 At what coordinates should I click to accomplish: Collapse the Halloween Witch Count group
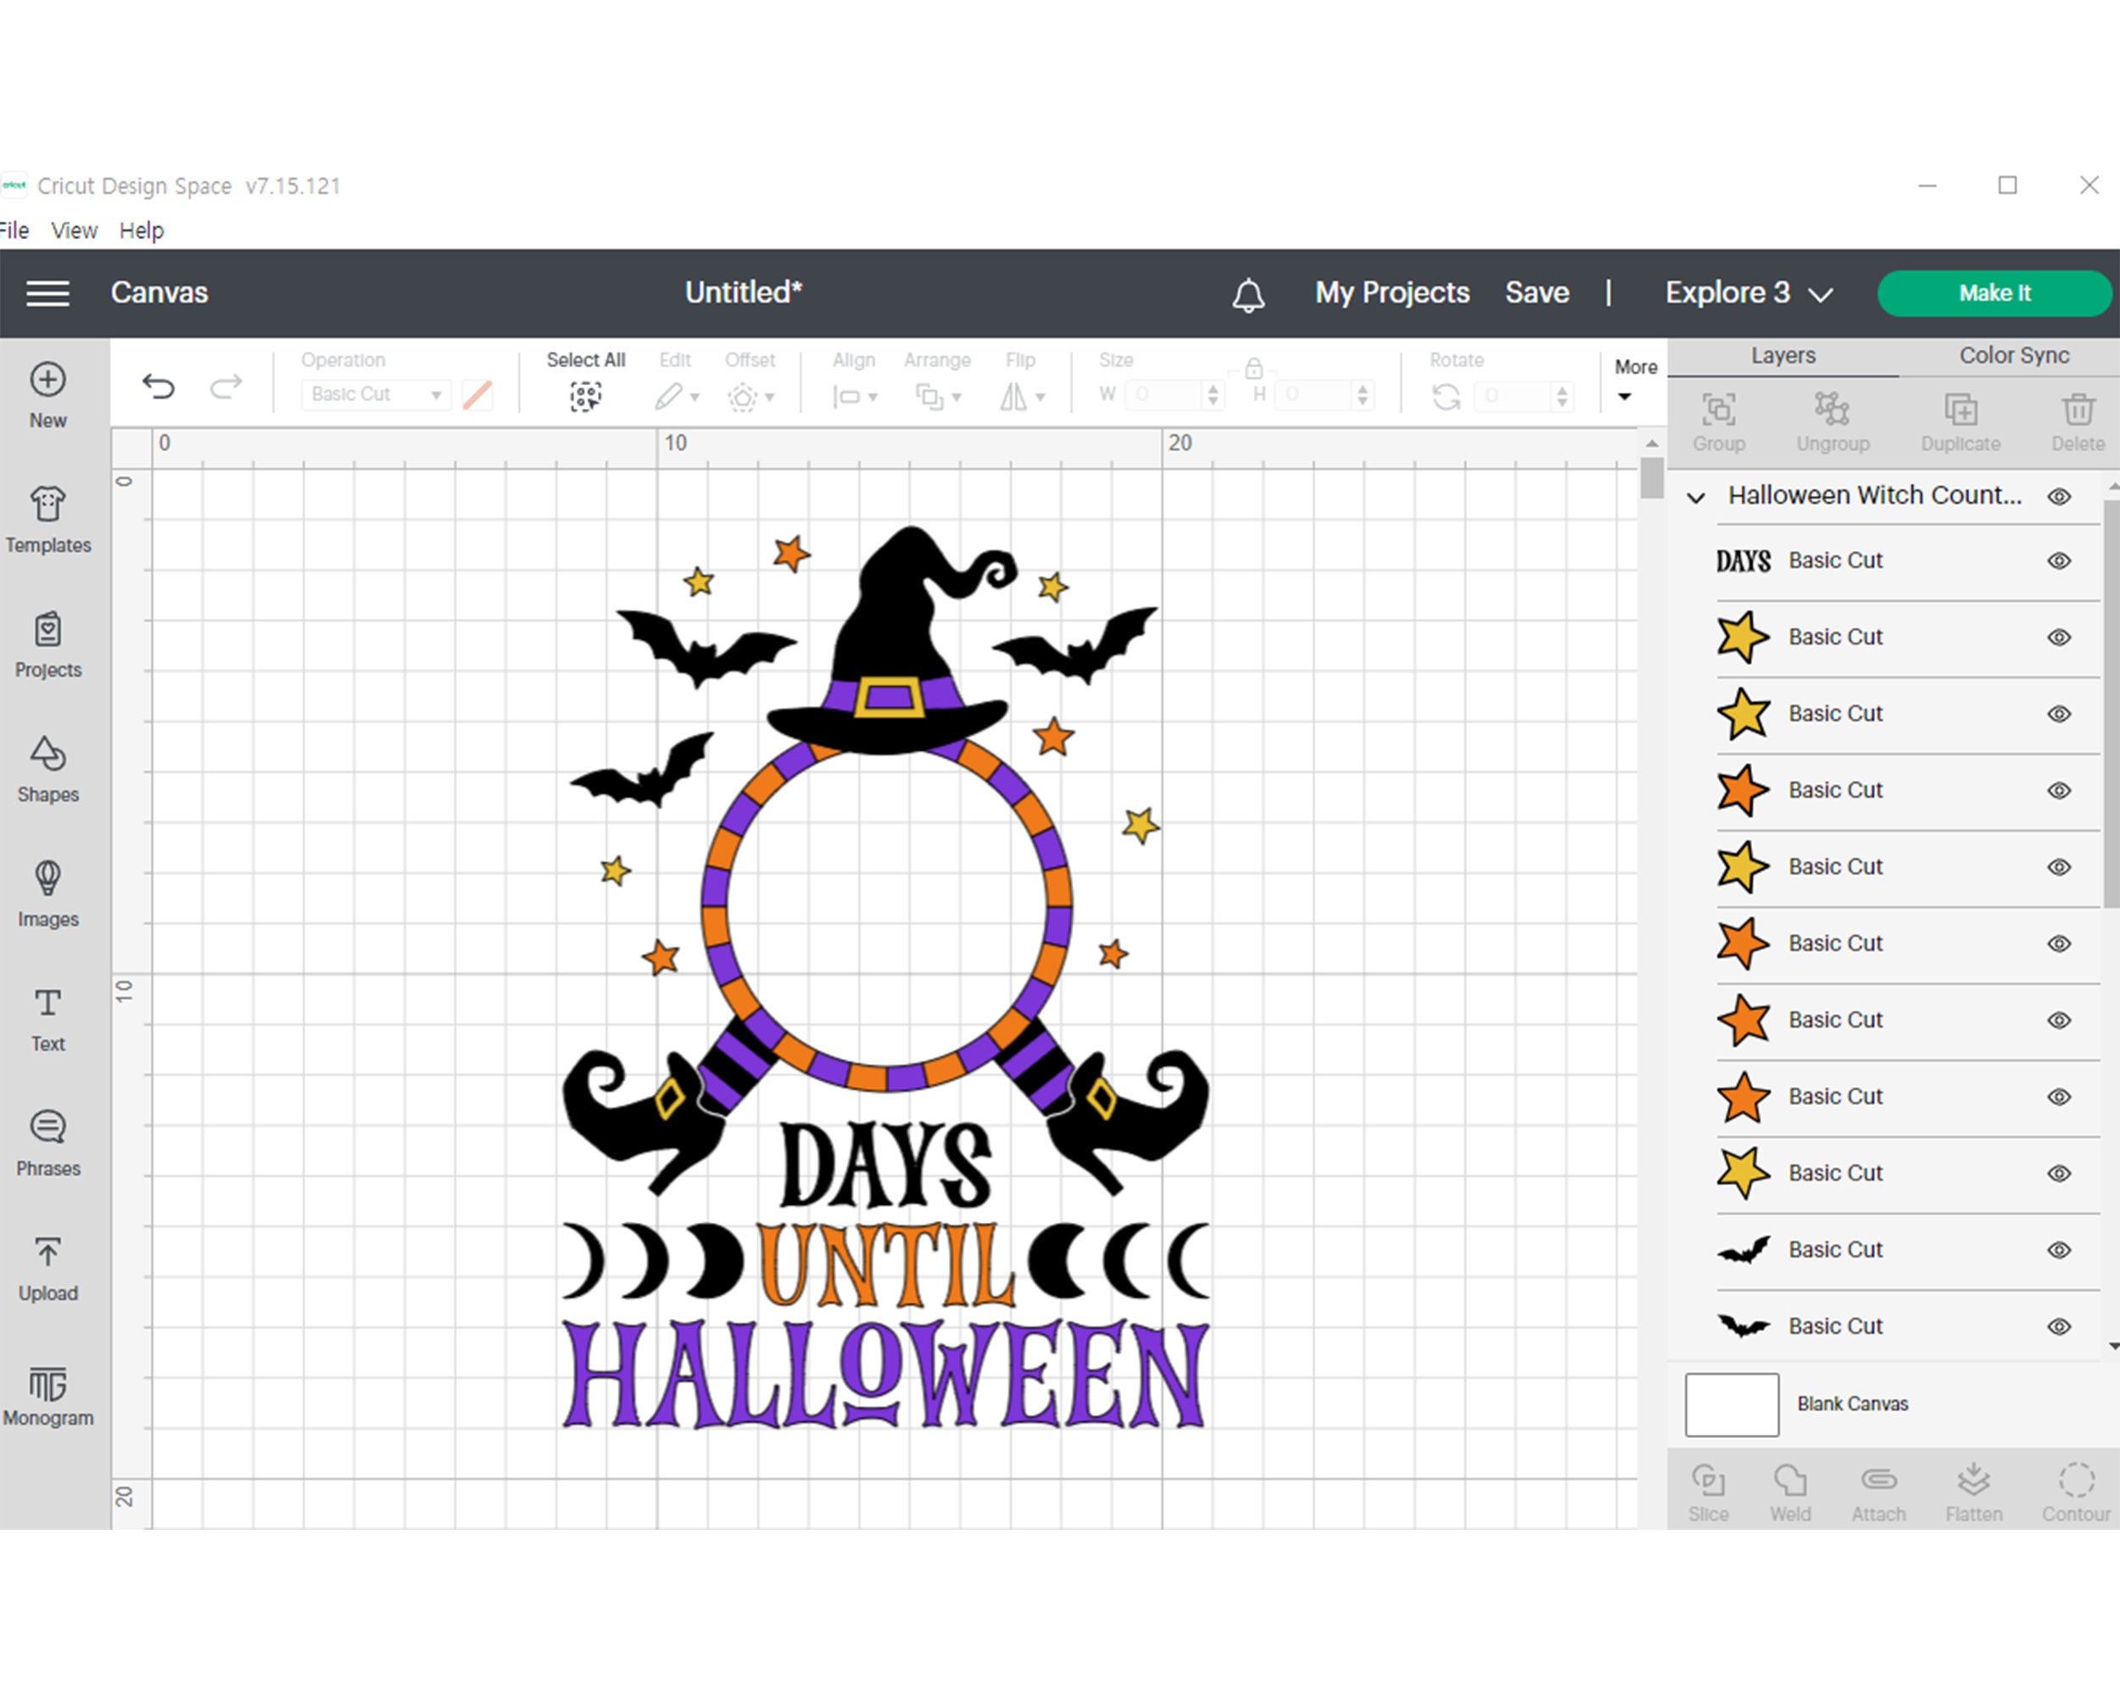click(x=1695, y=497)
